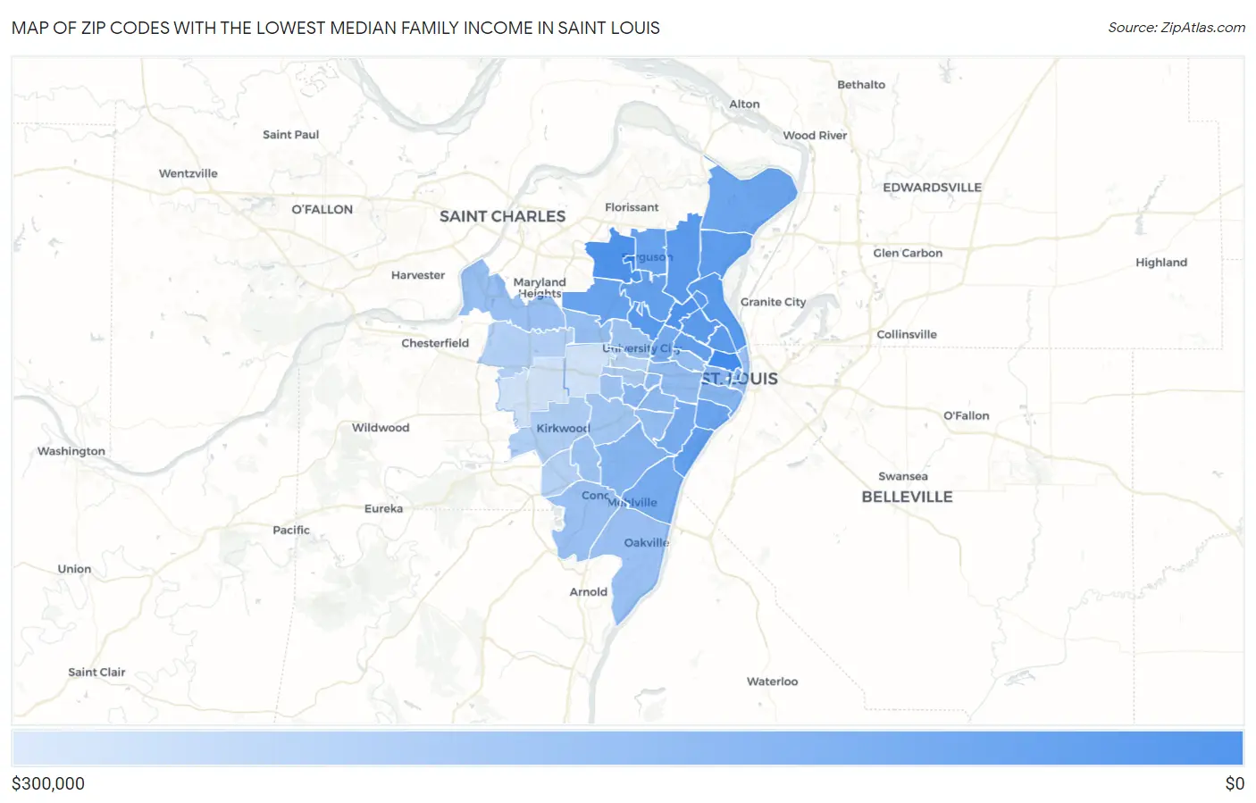The height and width of the screenshot is (803, 1256).
Task: Click the Highland town label
Action: (x=1161, y=263)
